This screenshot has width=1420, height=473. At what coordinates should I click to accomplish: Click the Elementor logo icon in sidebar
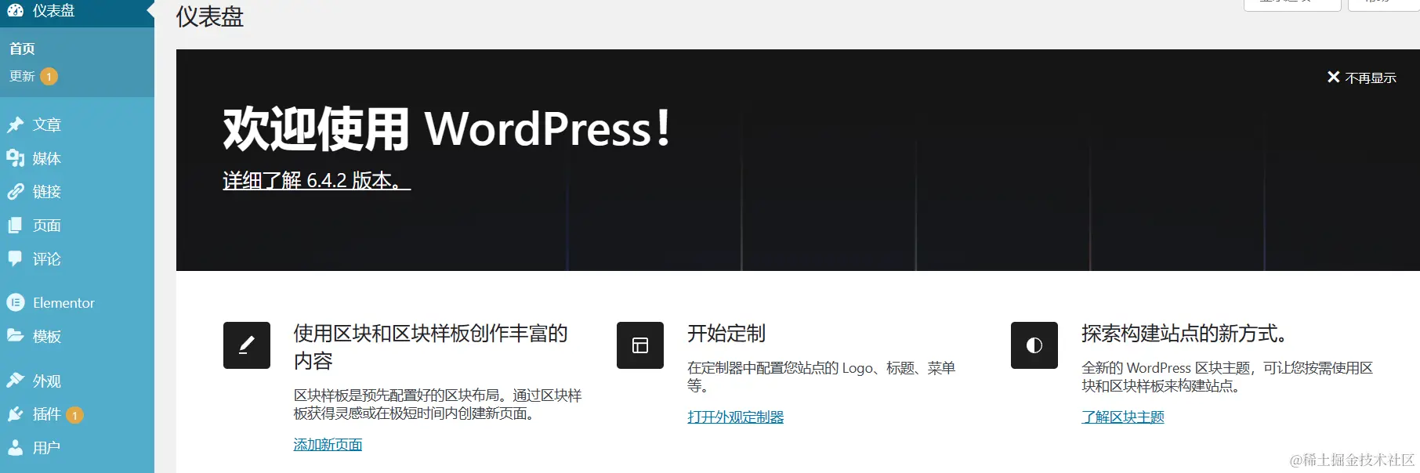click(x=15, y=302)
